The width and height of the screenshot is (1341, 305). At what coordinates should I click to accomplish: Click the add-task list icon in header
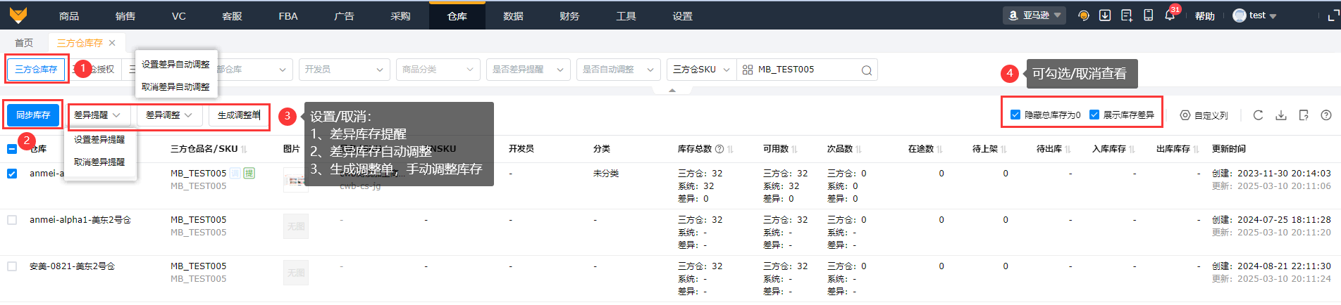pos(1127,15)
